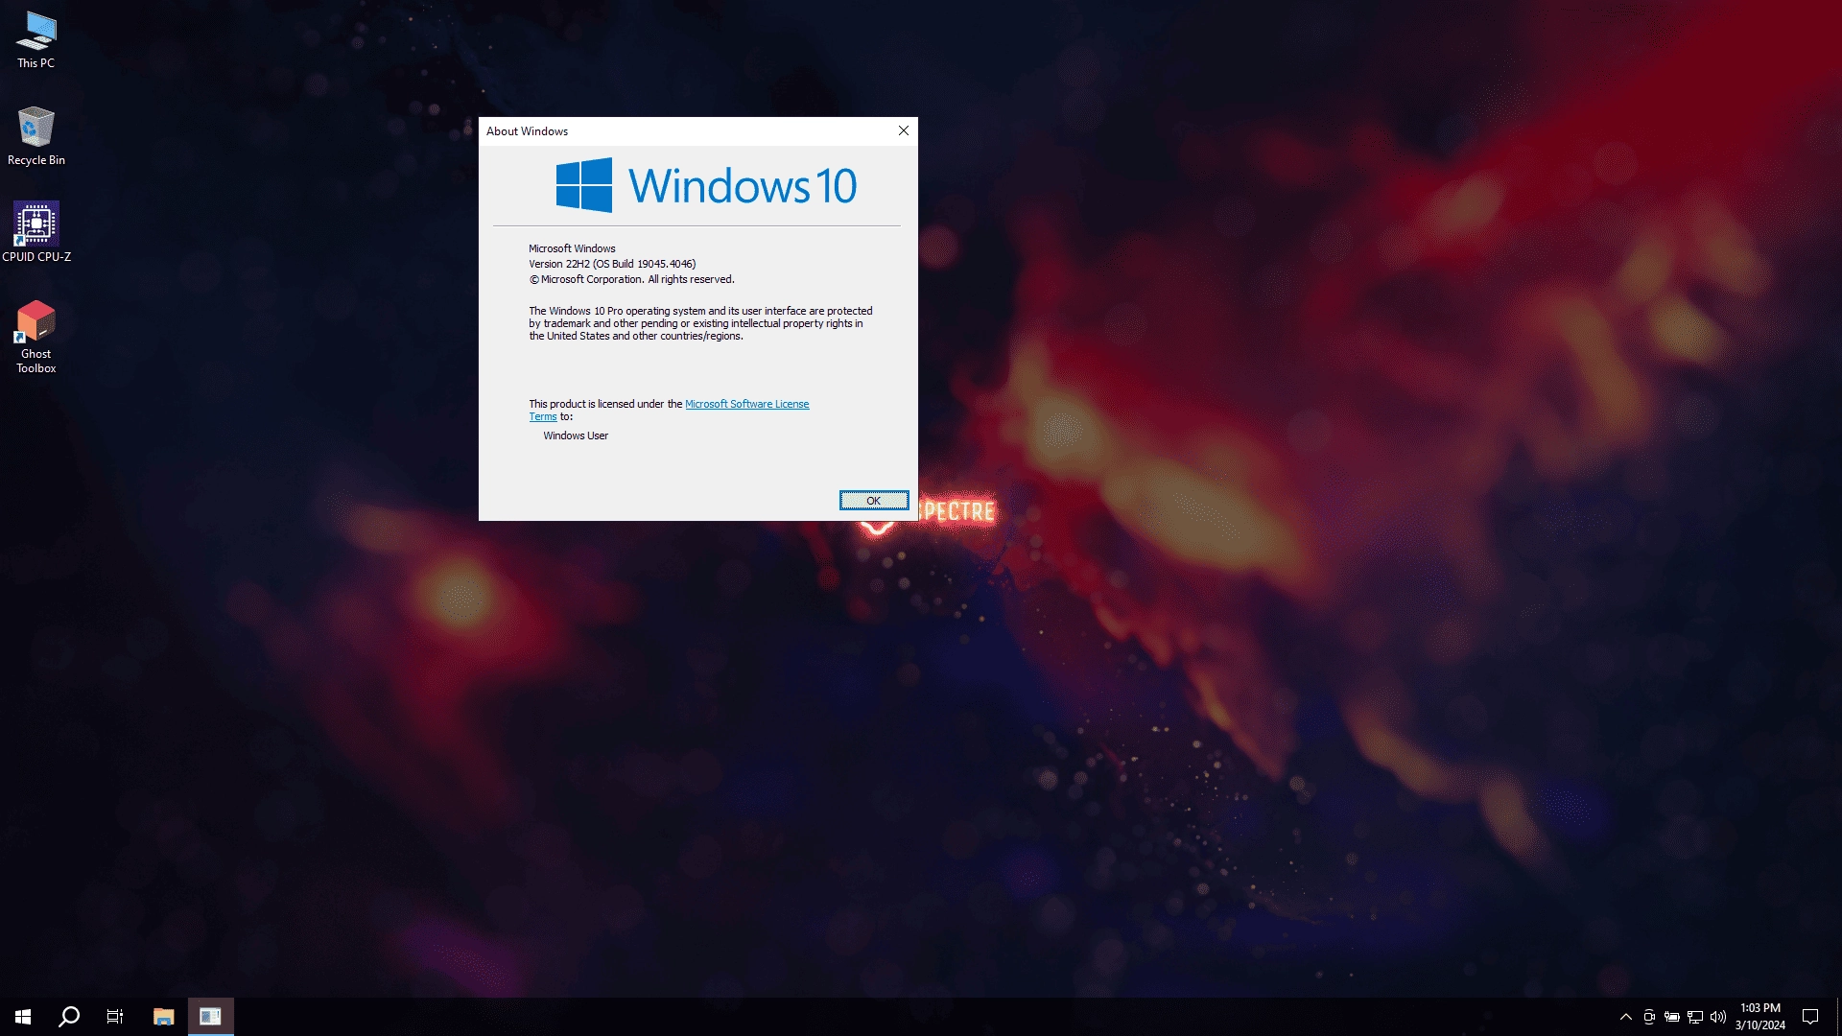Close the About Windows dialog
This screenshot has width=1842, height=1036.
[903, 130]
